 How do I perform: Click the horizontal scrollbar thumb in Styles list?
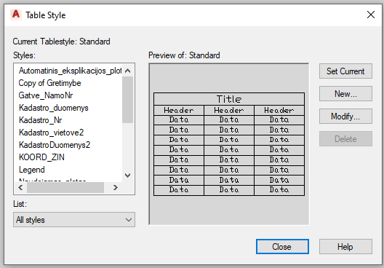click(x=65, y=188)
